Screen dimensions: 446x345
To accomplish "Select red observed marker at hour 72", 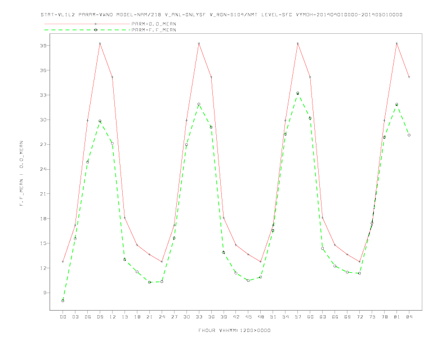I will (x=359, y=262).
